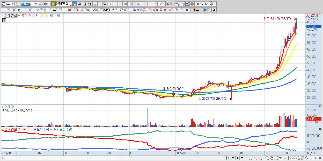
Task: Select the second (초) chart period
Action: click(x=100, y=4)
